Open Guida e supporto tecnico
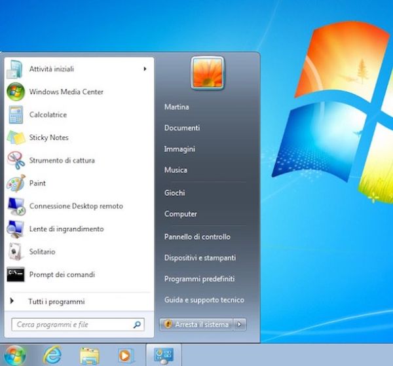This screenshot has width=393, height=366. point(204,300)
